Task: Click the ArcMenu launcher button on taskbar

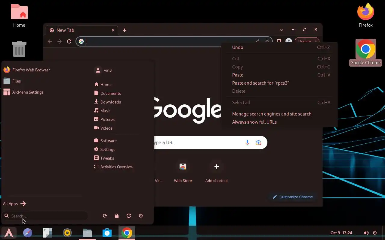Action: click(x=9, y=233)
